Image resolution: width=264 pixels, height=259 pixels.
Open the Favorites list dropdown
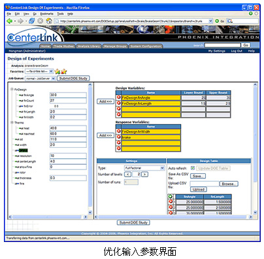click(39, 71)
